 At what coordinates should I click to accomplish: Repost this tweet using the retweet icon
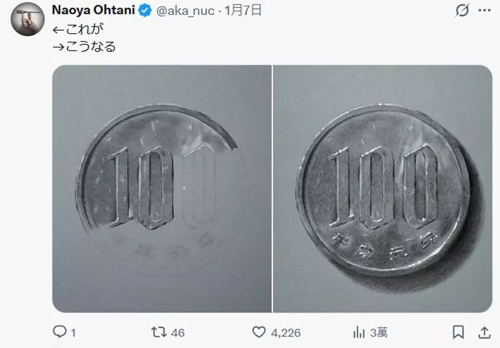click(160, 332)
